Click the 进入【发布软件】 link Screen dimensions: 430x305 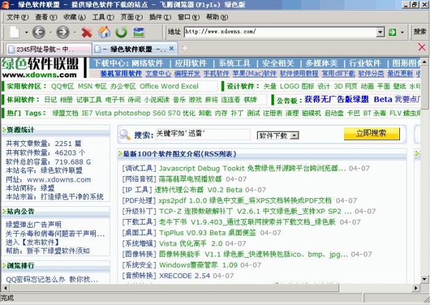click(x=33, y=242)
